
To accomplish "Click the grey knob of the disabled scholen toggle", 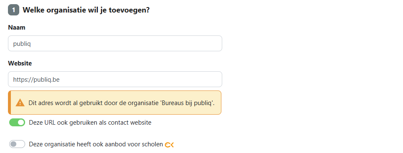I will [13, 144].
